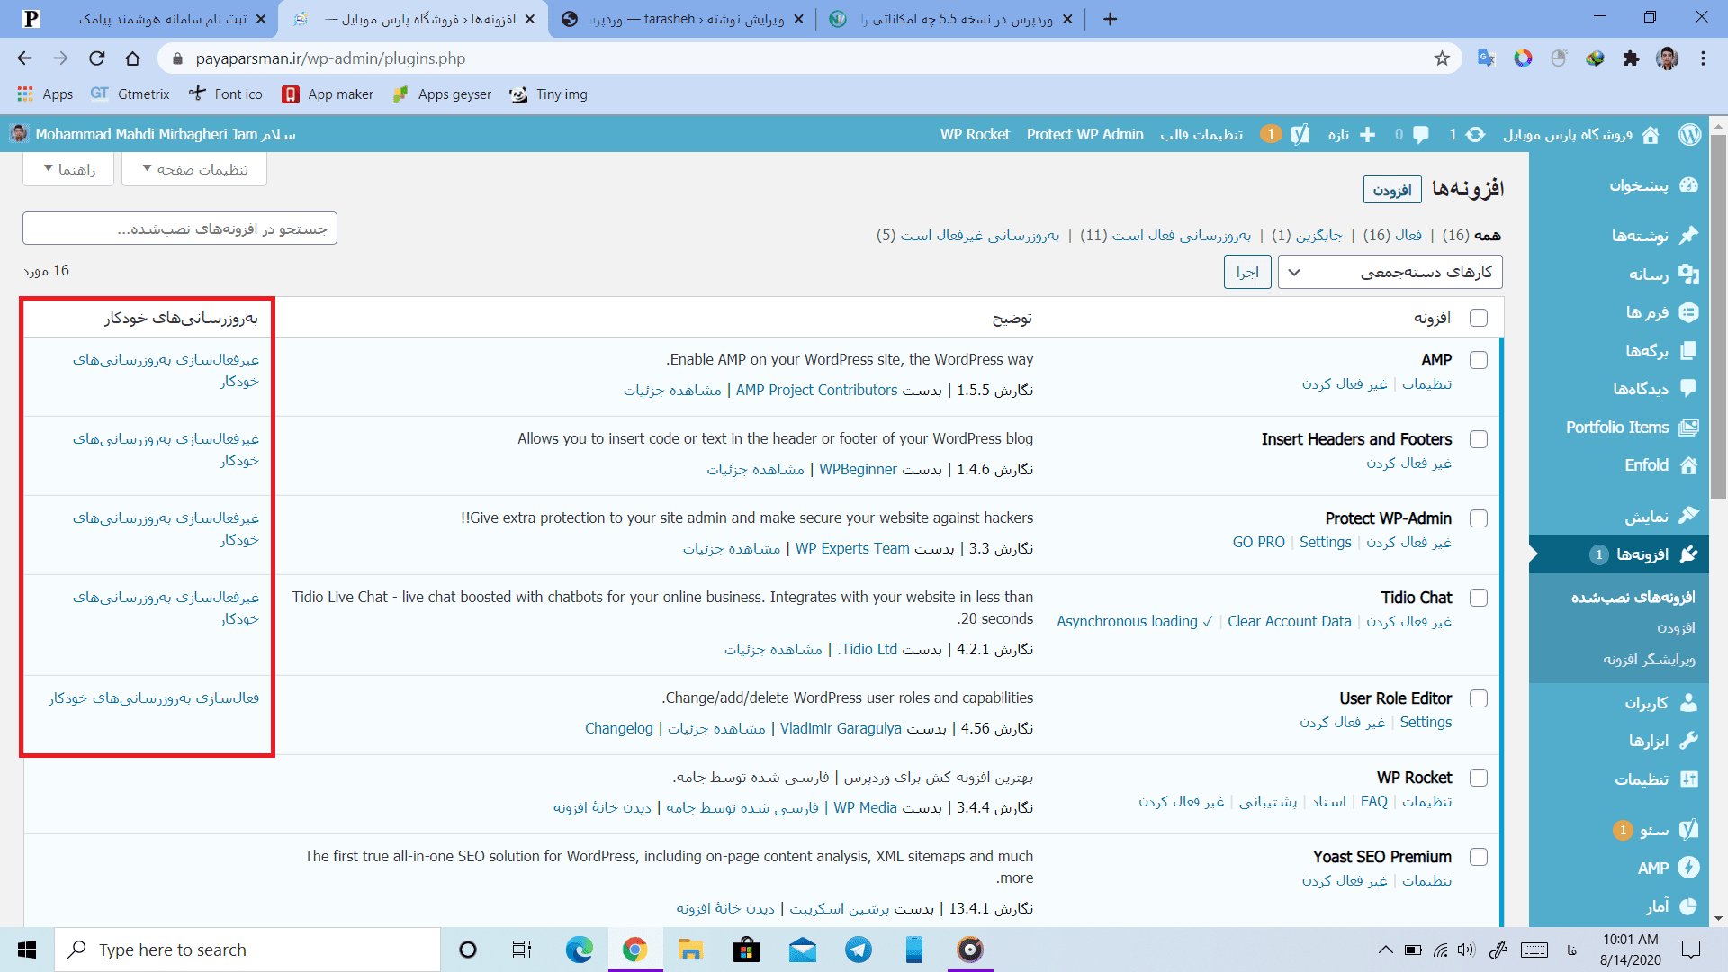Open WP Rocket in the admin bar

975,134
